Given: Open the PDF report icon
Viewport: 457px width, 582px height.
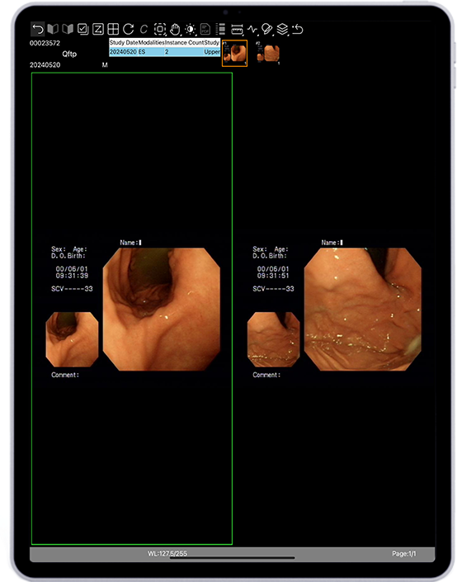Looking at the screenshot, I should point(205,29).
